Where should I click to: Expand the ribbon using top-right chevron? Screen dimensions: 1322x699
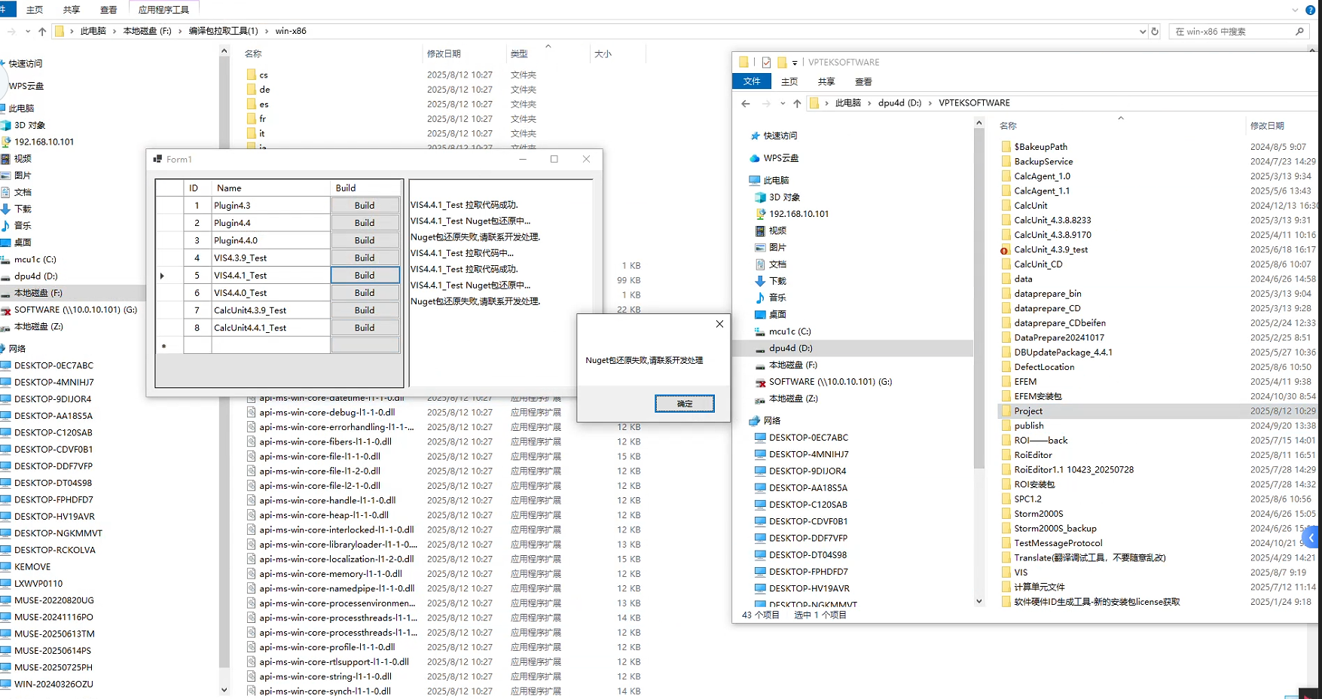pos(1295,10)
